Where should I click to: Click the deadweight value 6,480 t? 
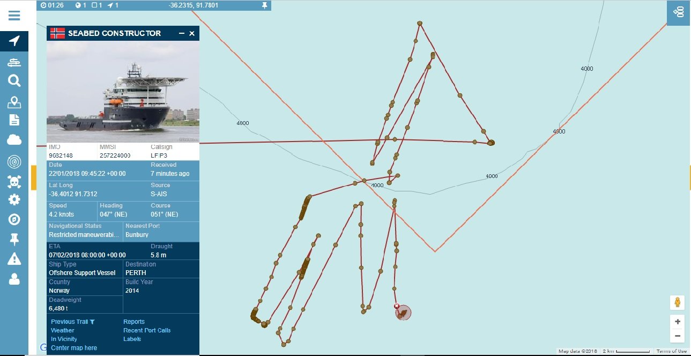(58, 308)
